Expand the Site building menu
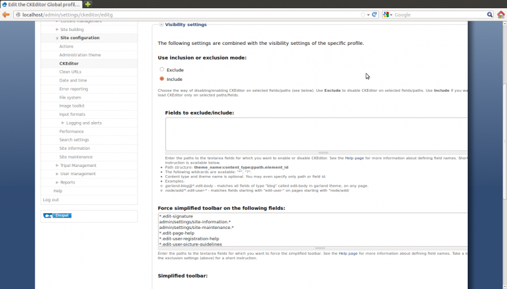507x289 pixels. pos(57,29)
